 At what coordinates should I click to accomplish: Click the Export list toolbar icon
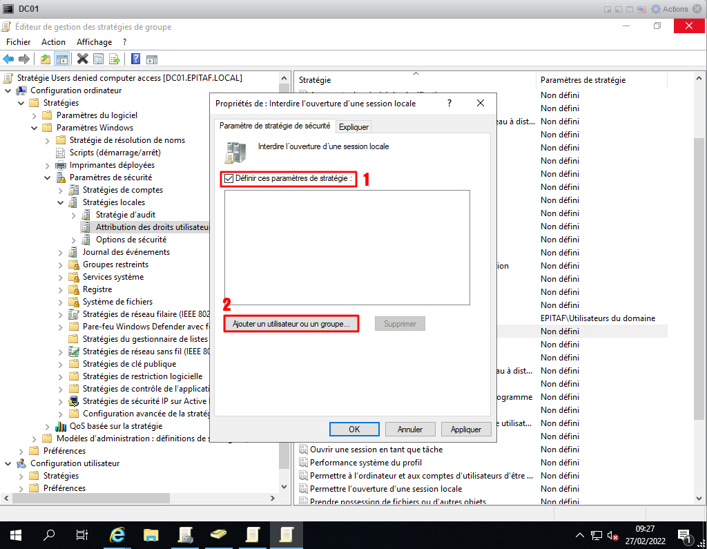coord(115,59)
